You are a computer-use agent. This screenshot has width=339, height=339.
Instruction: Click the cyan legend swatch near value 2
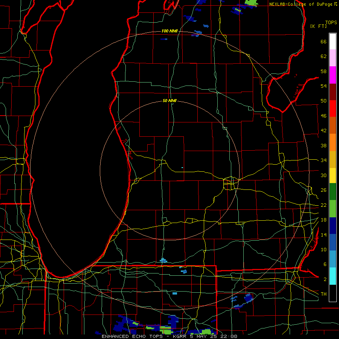point(333,276)
